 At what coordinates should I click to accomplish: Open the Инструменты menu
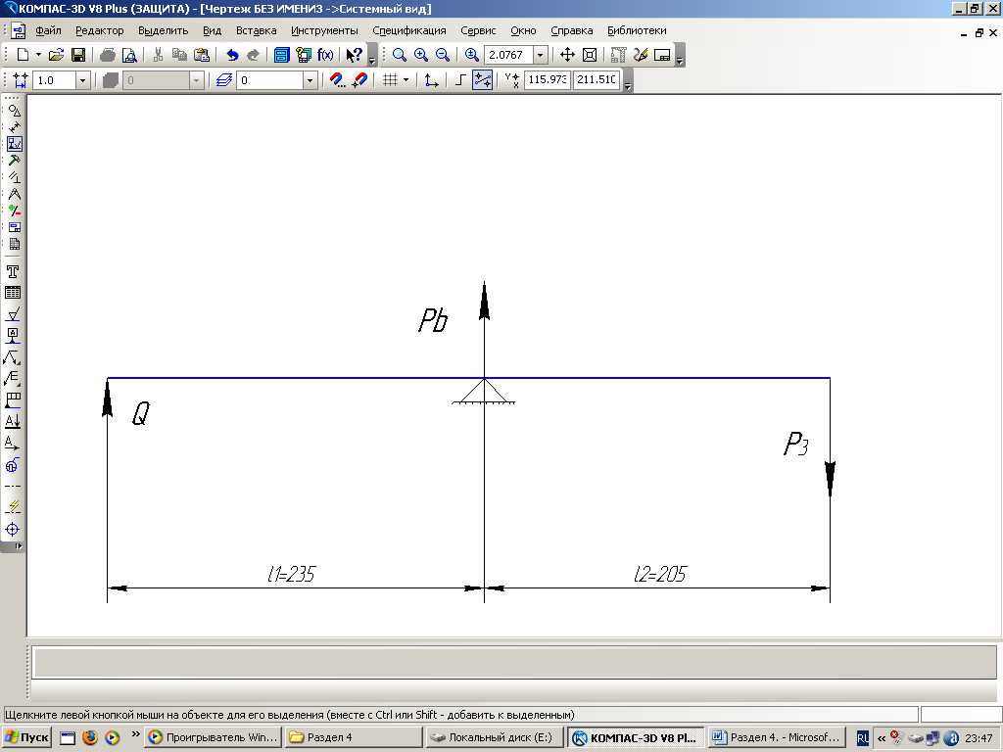[324, 30]
